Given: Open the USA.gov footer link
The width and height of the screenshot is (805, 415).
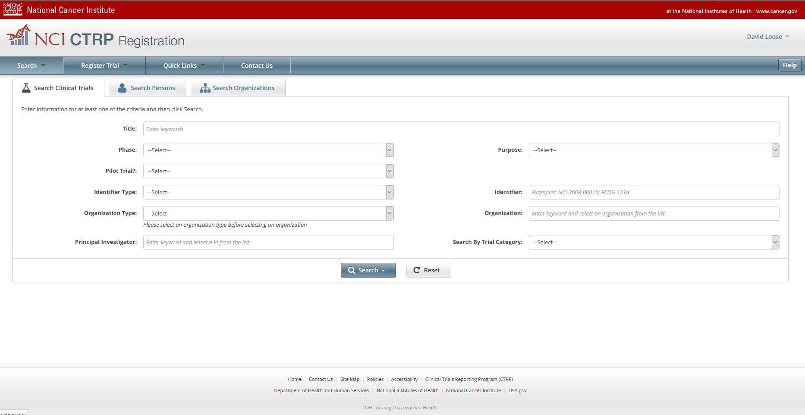Looking at the screenshot, I should tap(518, 390).
